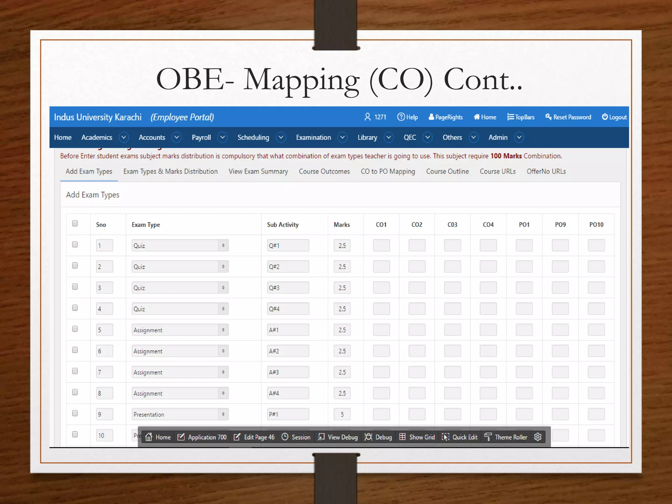The height and width of the screenshot is (504, 672).
Task: Expand the Scheduling menu chevron
Action: 281,137
